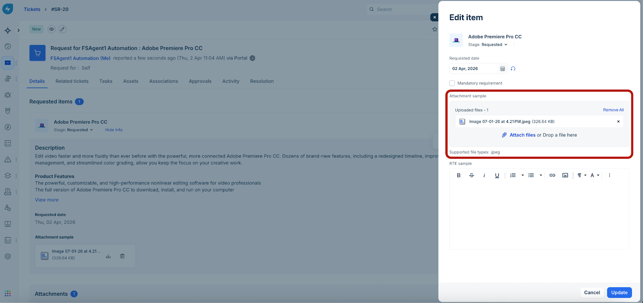
Task: Switch to the Resolution tab
Action: tap(262, 81)
